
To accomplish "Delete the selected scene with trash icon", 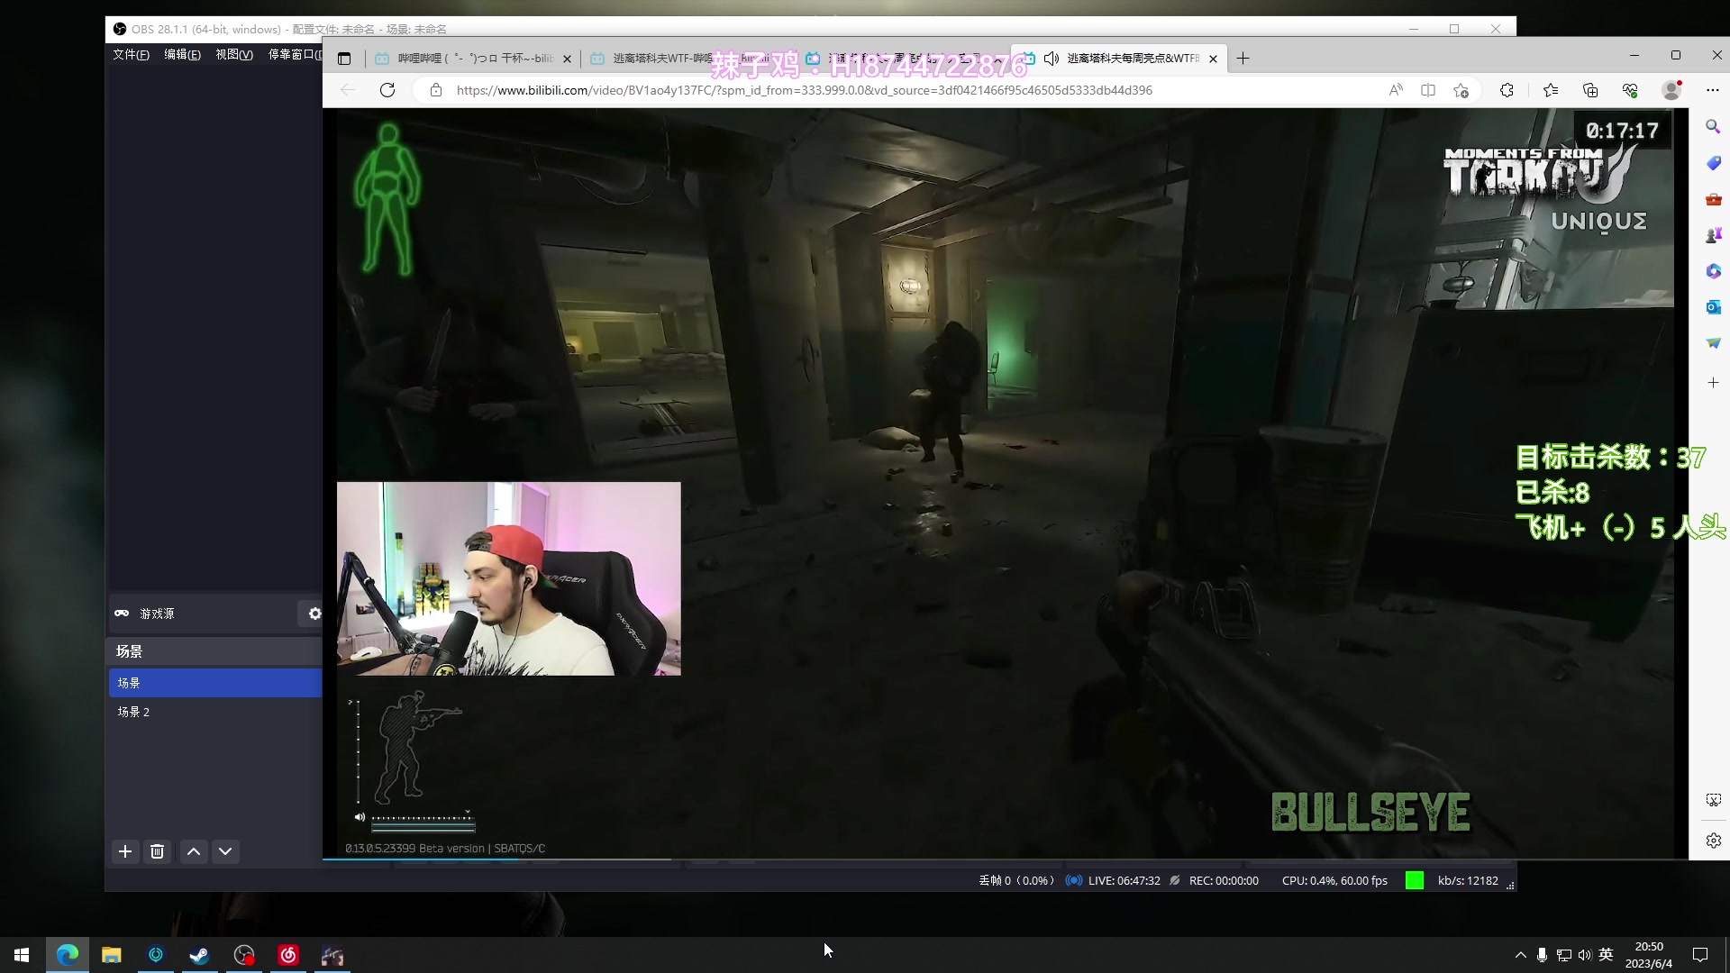I will [x=157, y=851].
